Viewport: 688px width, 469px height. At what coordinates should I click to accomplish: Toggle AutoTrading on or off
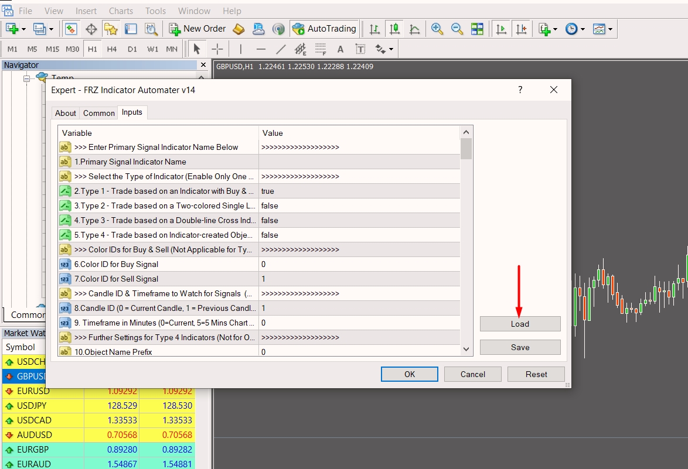324,29
